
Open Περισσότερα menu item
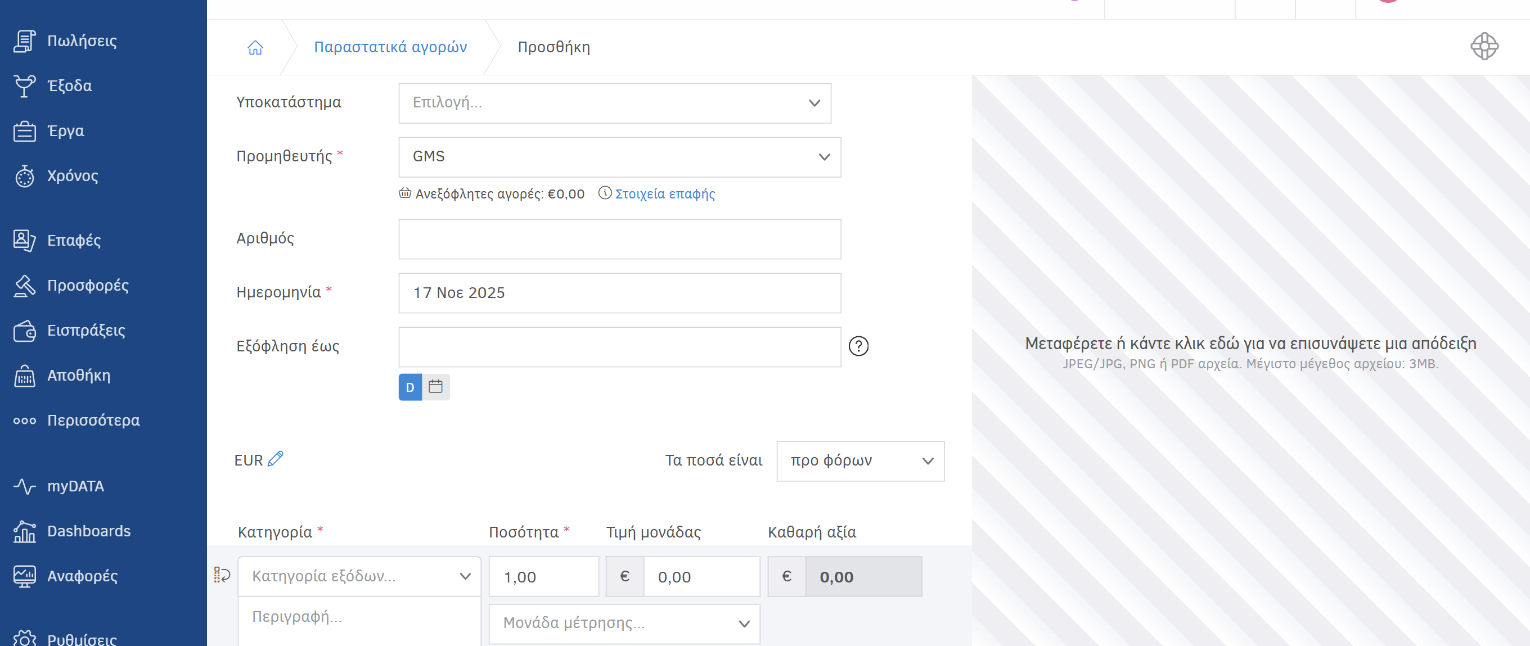click(93, 421)
